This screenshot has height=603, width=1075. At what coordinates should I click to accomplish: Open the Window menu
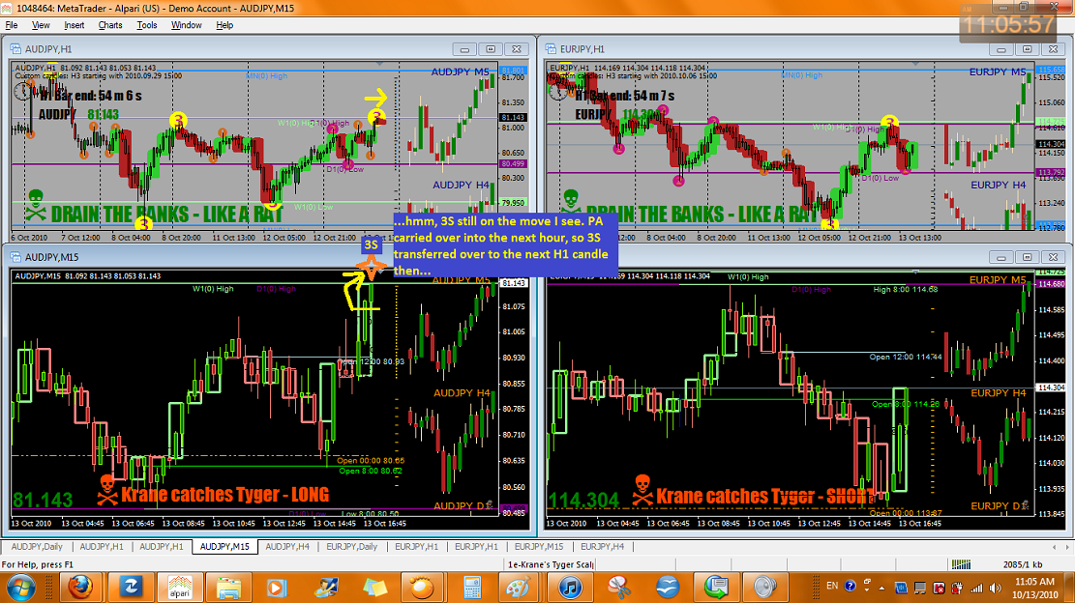pos(186,25)
